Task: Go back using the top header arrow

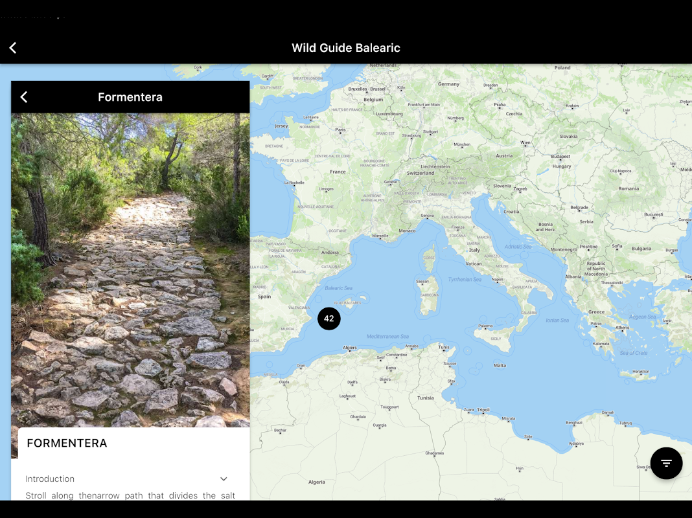Action: (13, 48)
